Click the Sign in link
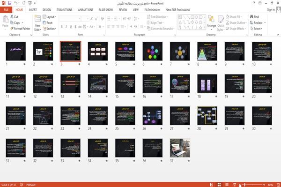This screenshot has width=281, height=187. tap(271, 10)
